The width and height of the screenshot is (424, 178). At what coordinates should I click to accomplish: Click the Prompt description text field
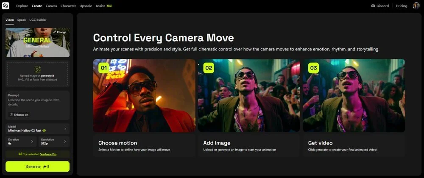point(37,103)
